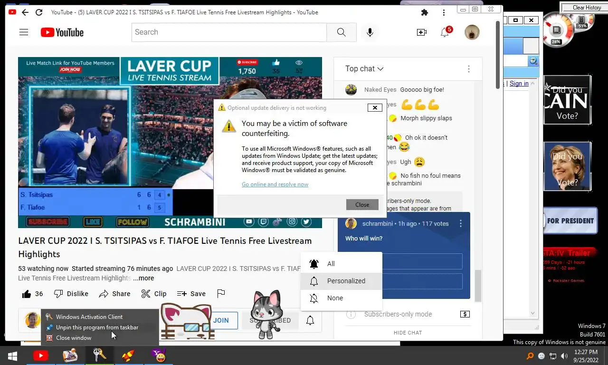This screenshot has width=608, height=365.
Task: Click the Save button
Action: click(x=191, y=294)
